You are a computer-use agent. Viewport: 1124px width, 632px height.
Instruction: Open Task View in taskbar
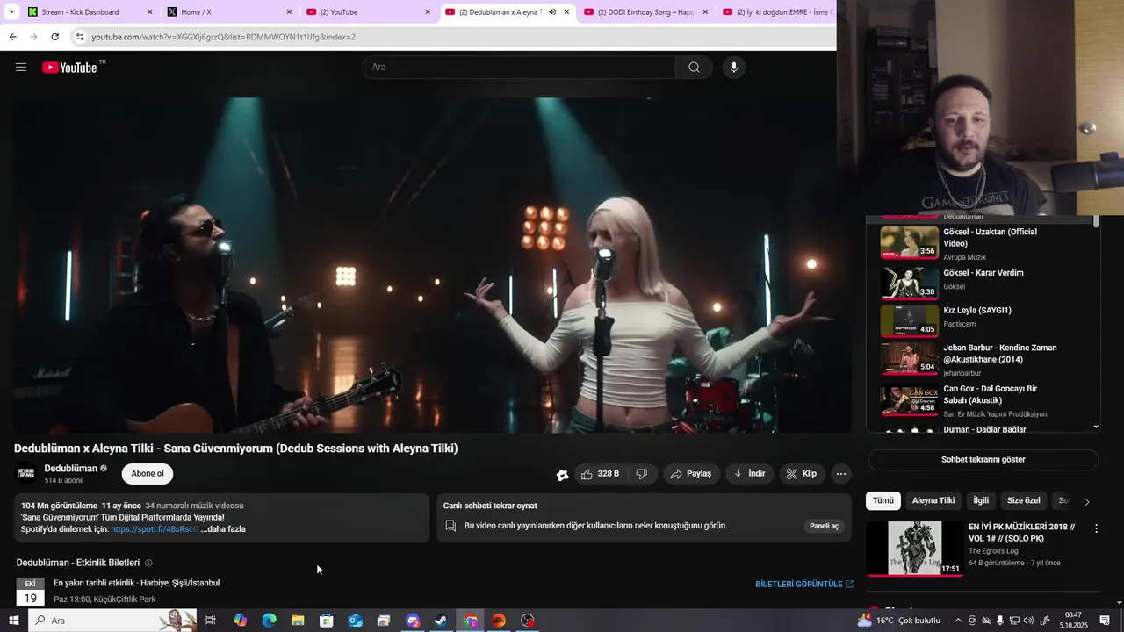(211, 621)
